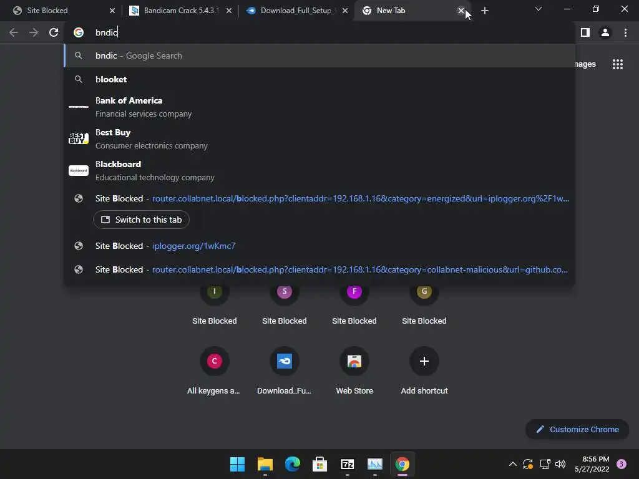
Task: Toggle the Chrome side panel icon
Action: [585, 32]
